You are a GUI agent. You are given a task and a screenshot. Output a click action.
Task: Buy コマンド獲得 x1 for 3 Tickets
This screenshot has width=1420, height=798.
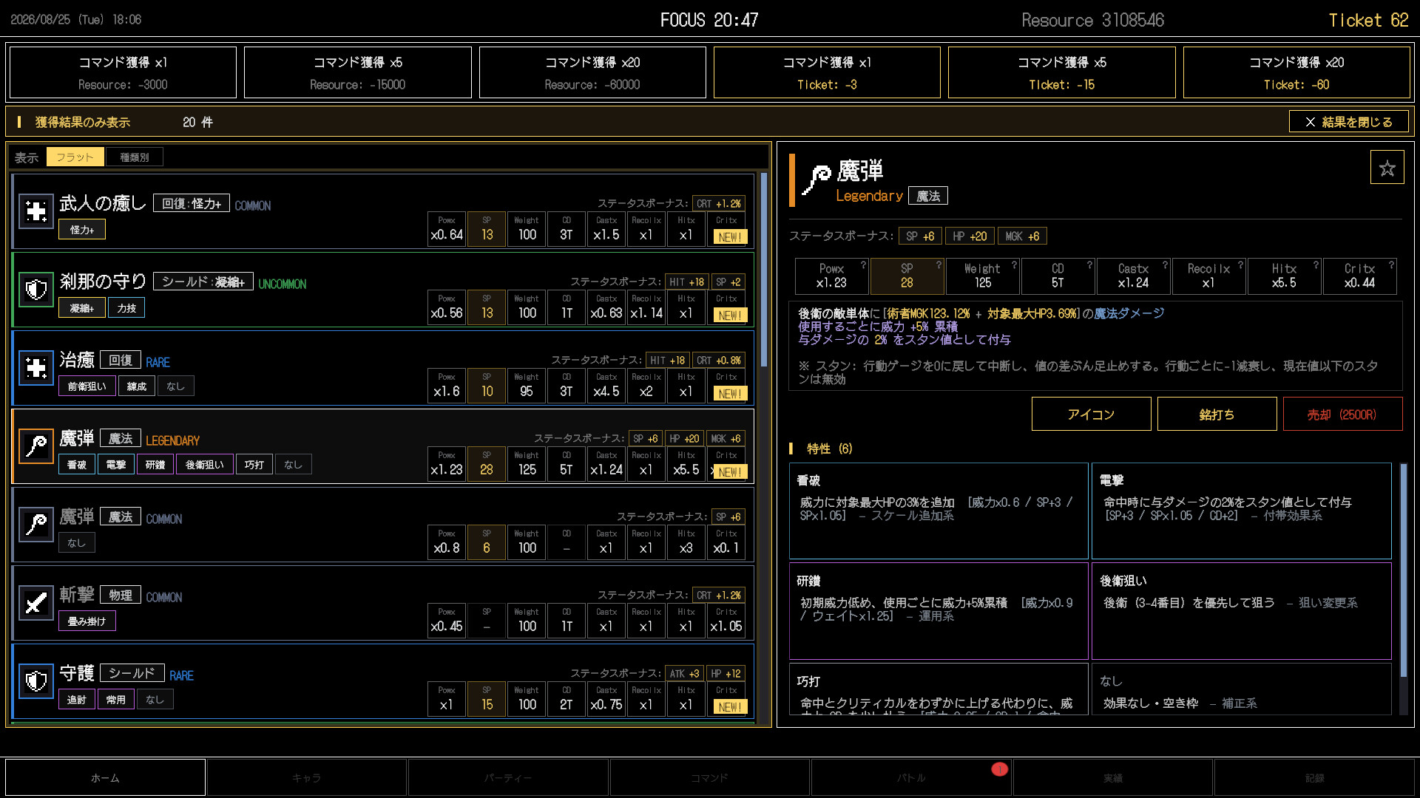827,72
